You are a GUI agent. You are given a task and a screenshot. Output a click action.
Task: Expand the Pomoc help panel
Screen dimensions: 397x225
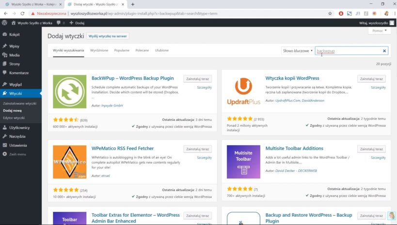click(379, 30)
